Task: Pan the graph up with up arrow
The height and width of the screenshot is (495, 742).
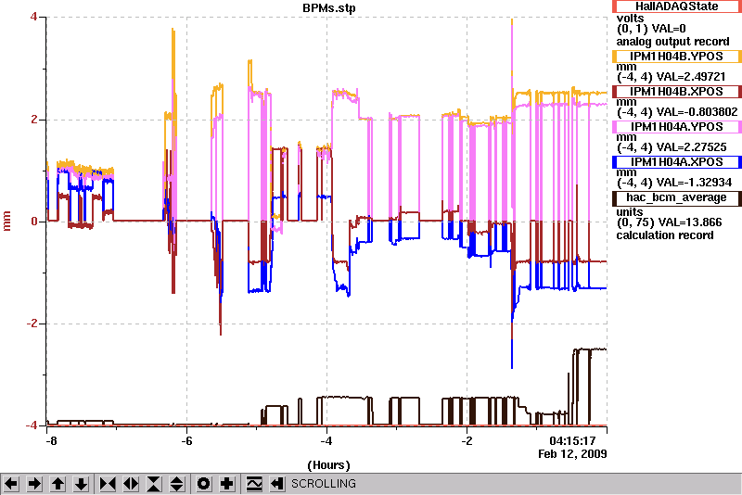Action: pos(58,484)
